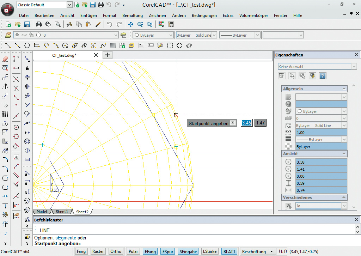
Task: Open the Zeichnen menu
Action: tap(157, 16)
